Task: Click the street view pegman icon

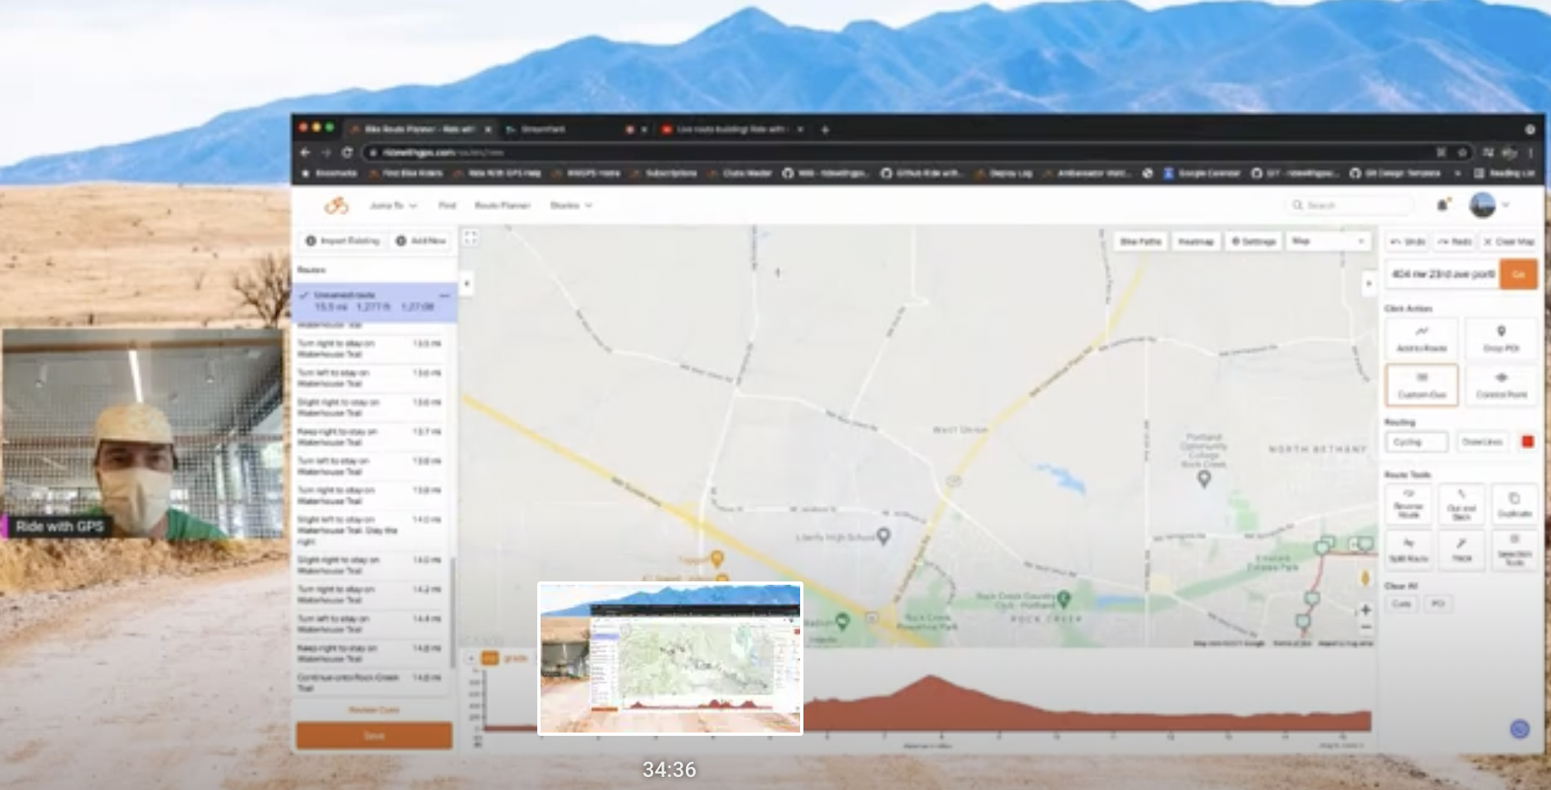Action: 1365,578
